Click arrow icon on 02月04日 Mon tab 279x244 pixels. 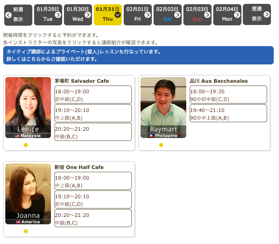[237, 14]
